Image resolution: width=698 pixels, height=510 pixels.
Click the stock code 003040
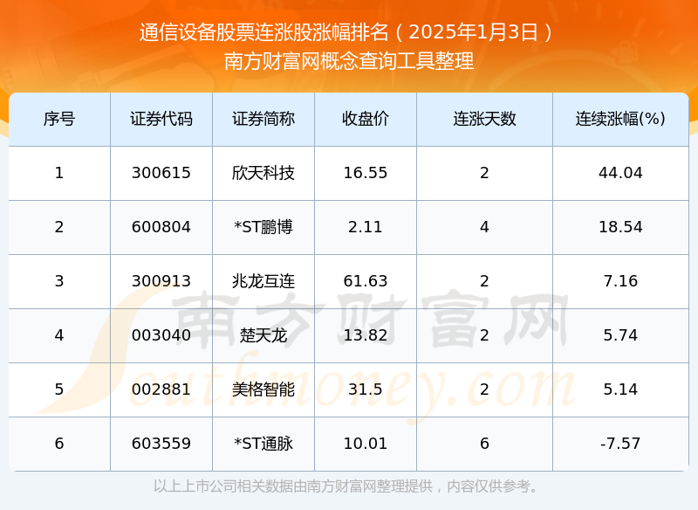(x=161, y=335)
